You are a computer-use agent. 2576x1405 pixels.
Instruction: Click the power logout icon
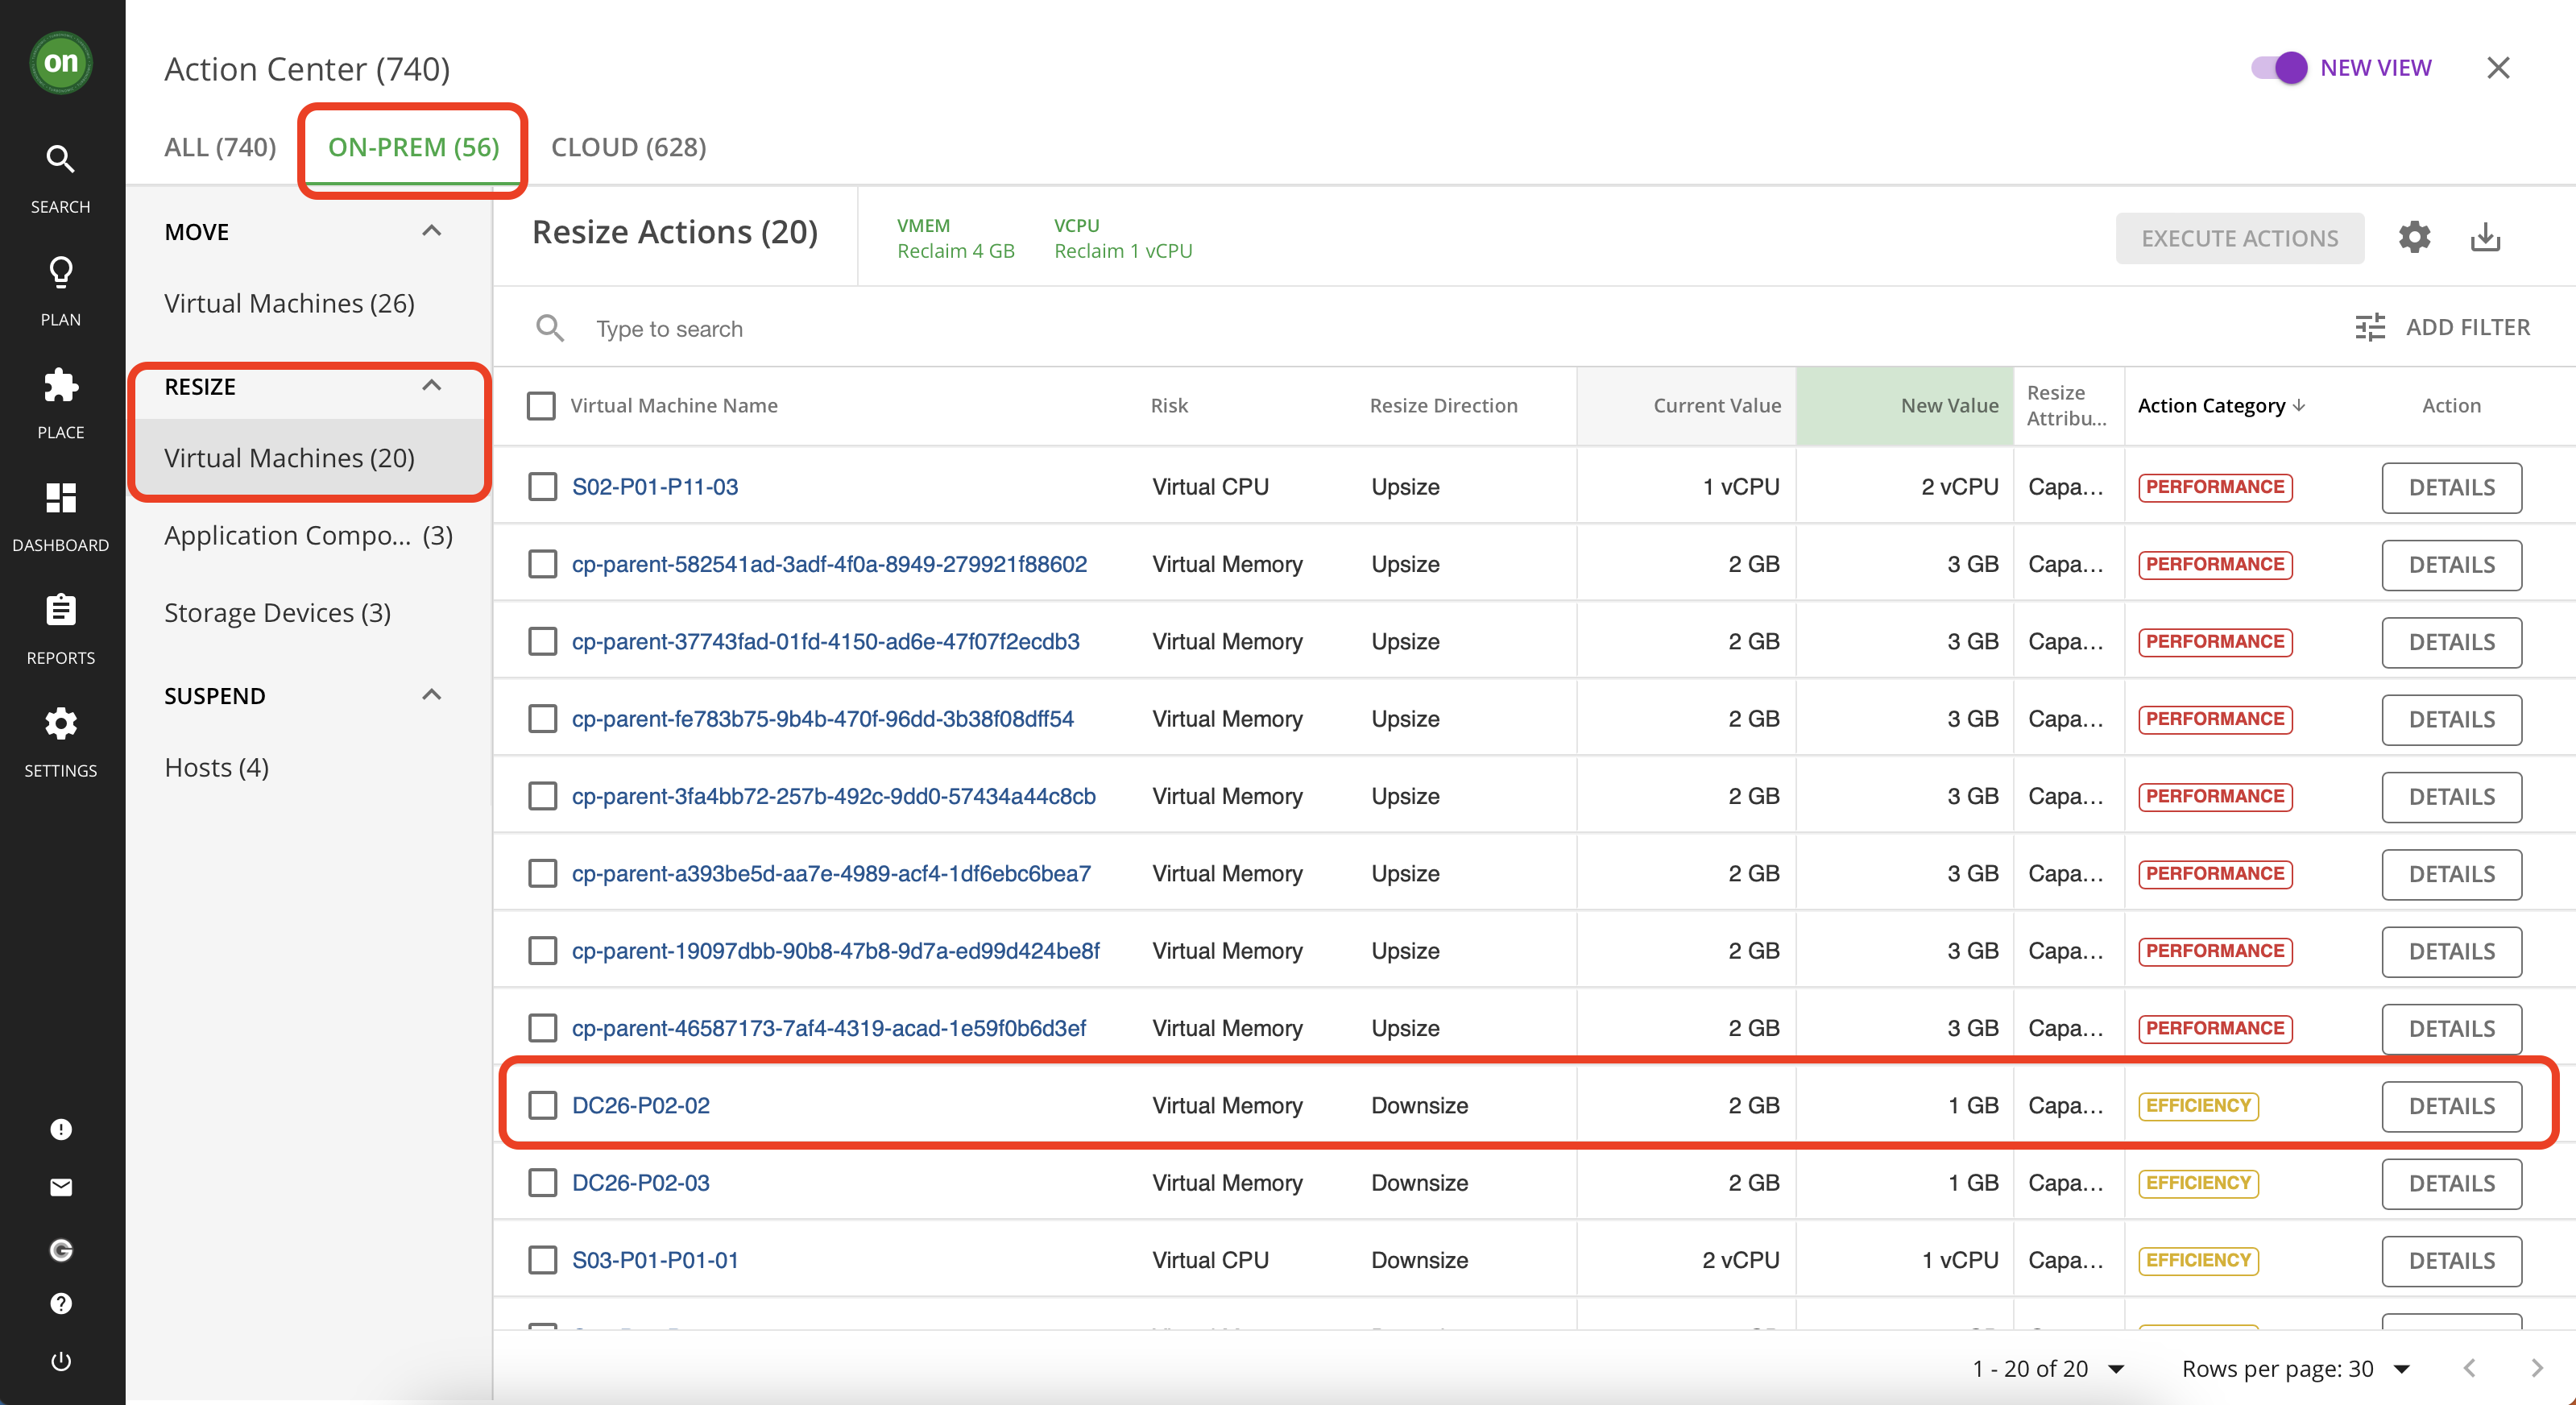click(x=61, y=1361)
